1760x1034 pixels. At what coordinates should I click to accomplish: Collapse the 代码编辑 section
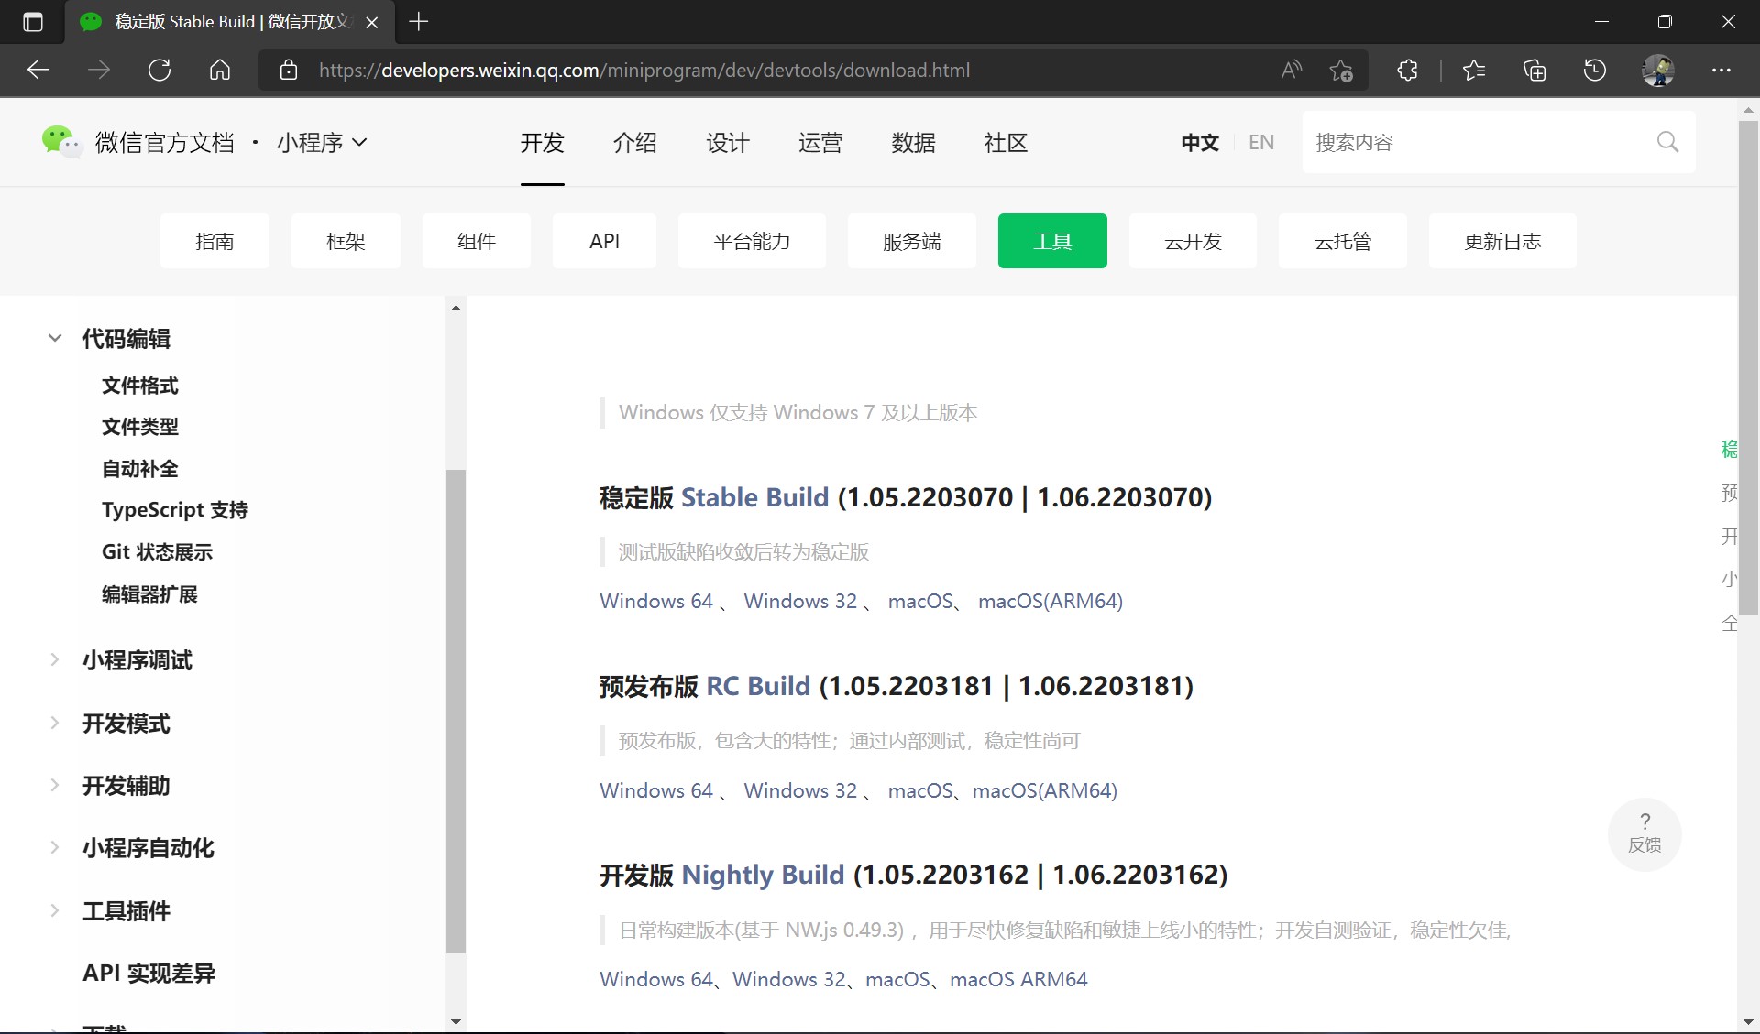55,338
